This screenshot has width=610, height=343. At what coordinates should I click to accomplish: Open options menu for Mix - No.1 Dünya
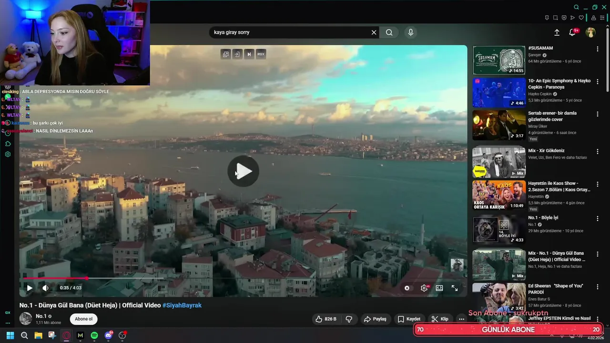(598, 254)
